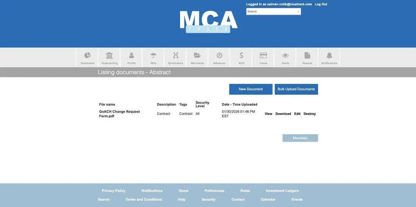Click the Merchant button
The image size is (416, 207).
pyautogui.click(x=300, y=138)
